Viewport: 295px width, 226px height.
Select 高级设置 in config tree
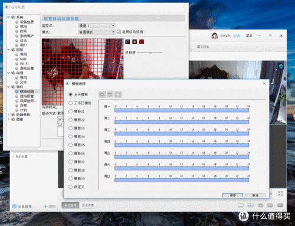tap(27, 68)
